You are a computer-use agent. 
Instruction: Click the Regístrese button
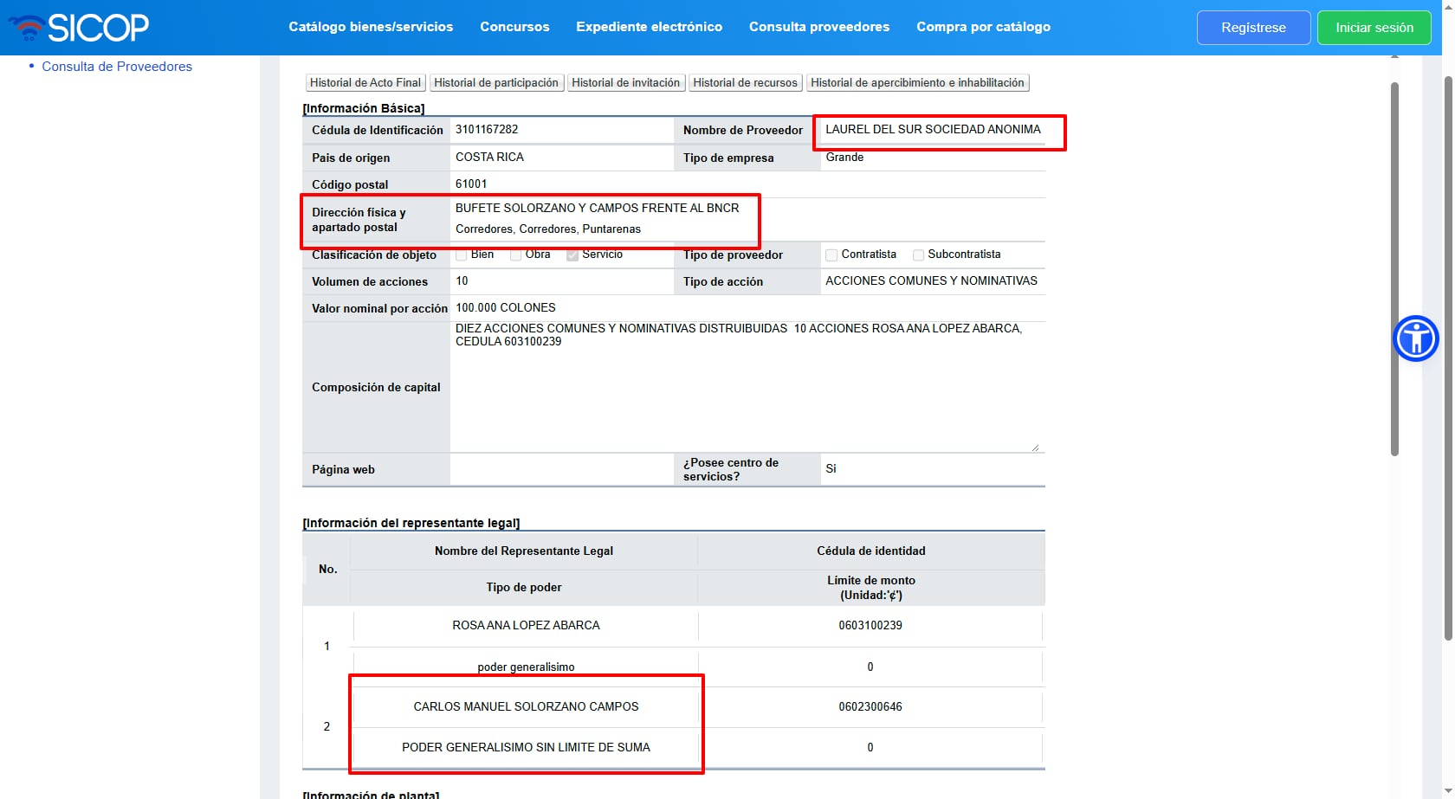1252,28
